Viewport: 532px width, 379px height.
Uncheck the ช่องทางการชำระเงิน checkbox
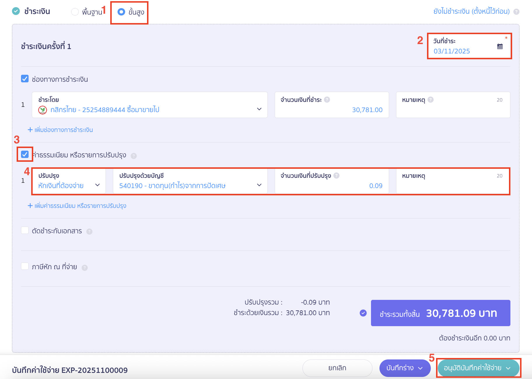[25, 79]
